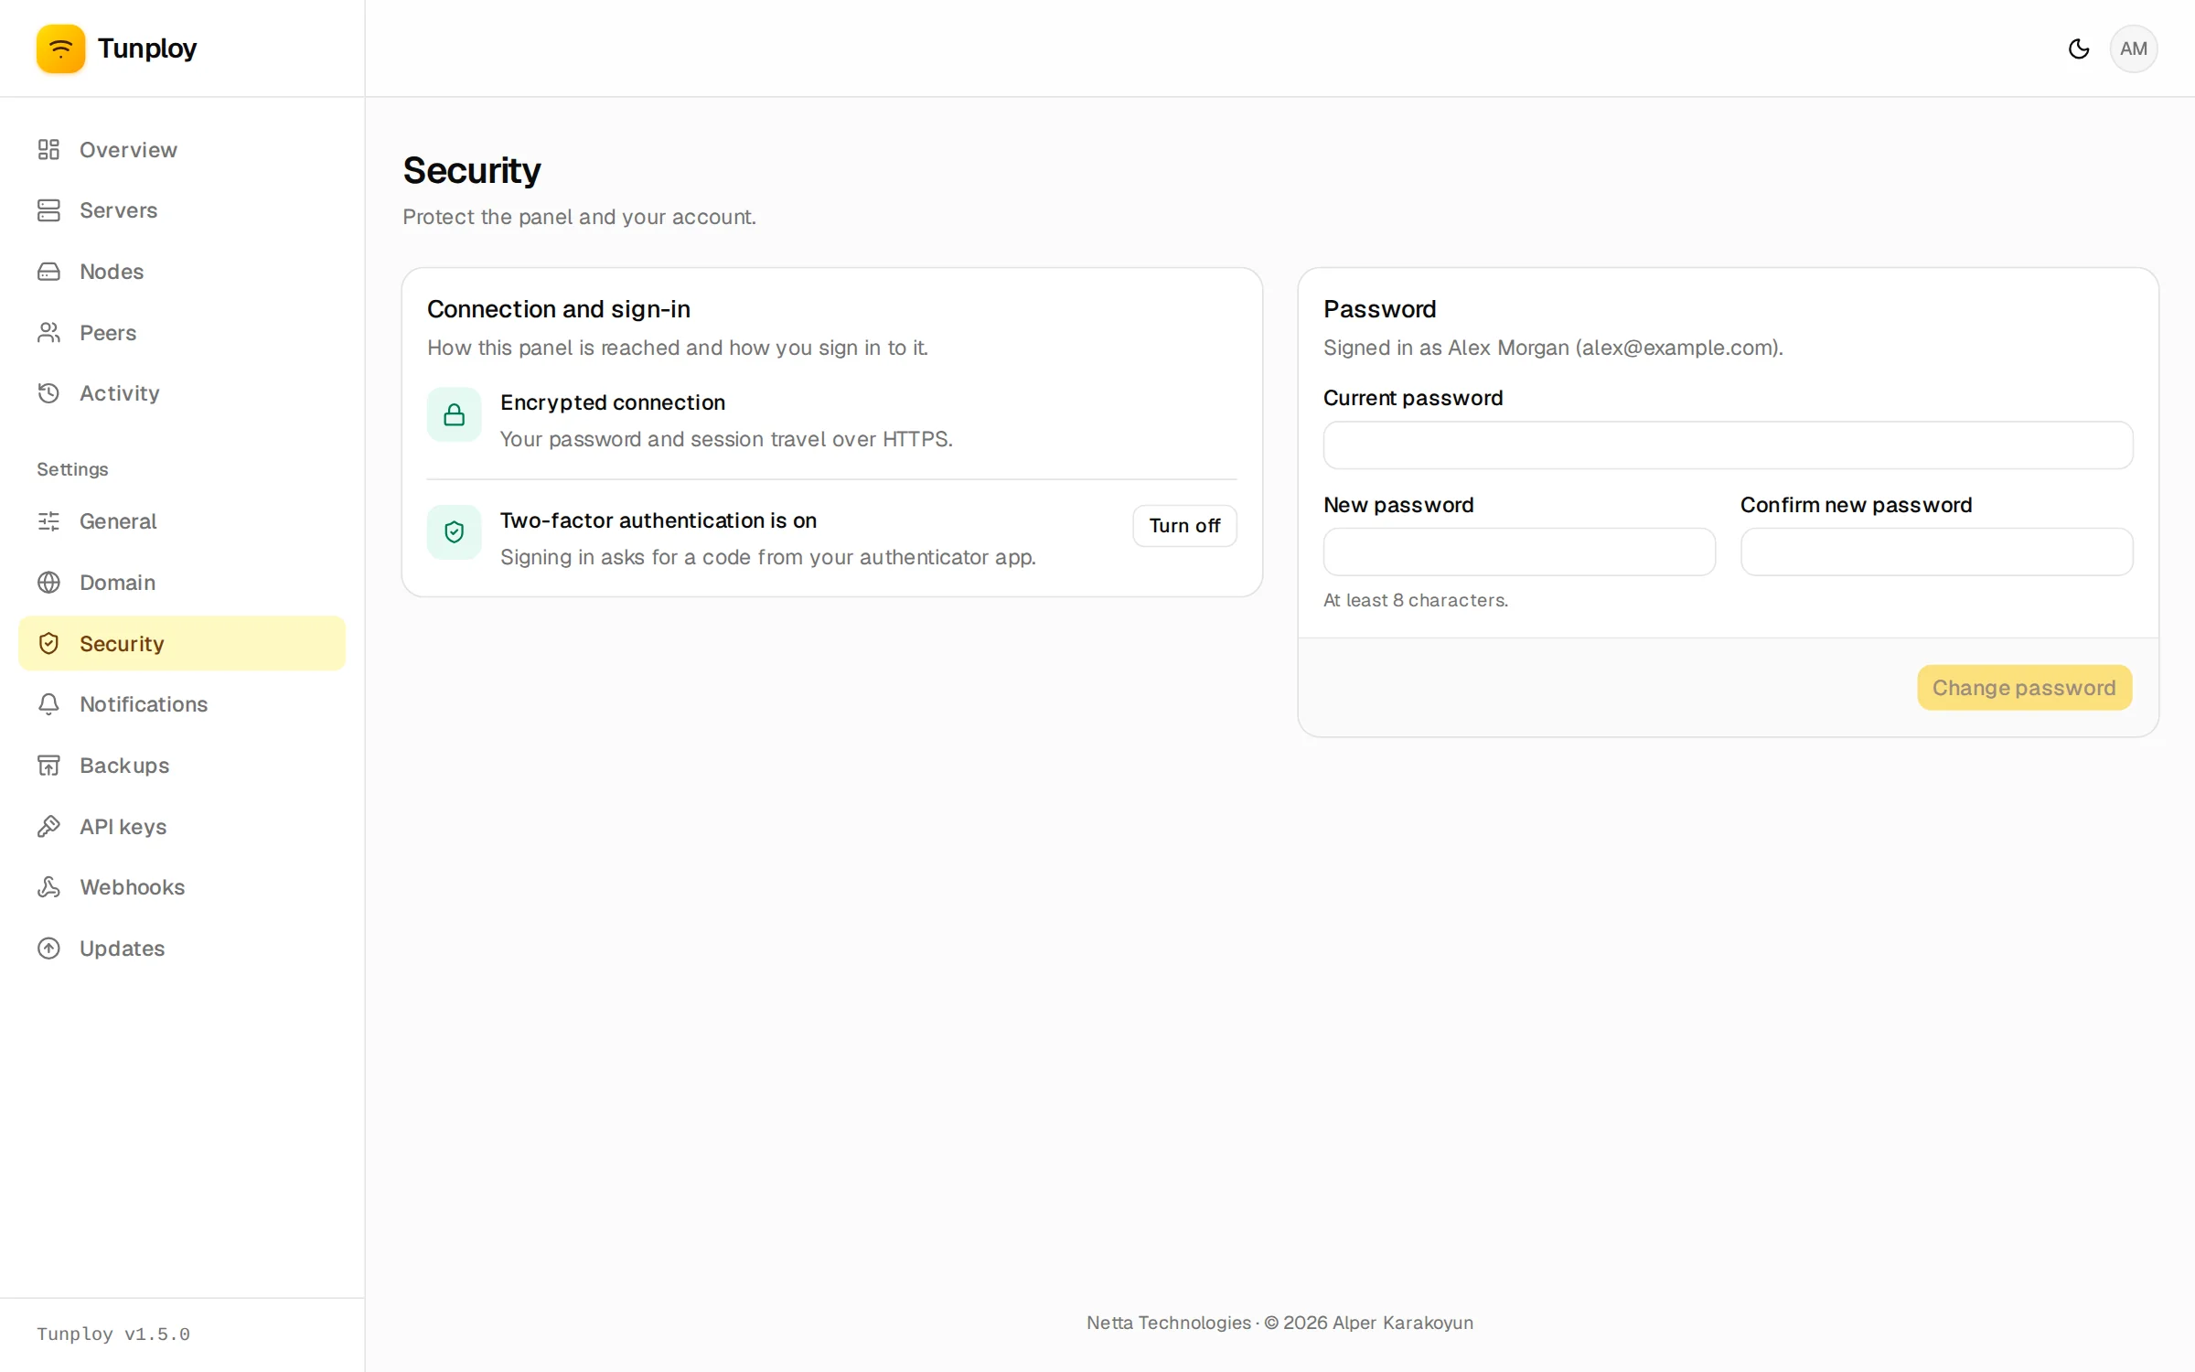Click the Notifications bell icon

click(48, 704)
